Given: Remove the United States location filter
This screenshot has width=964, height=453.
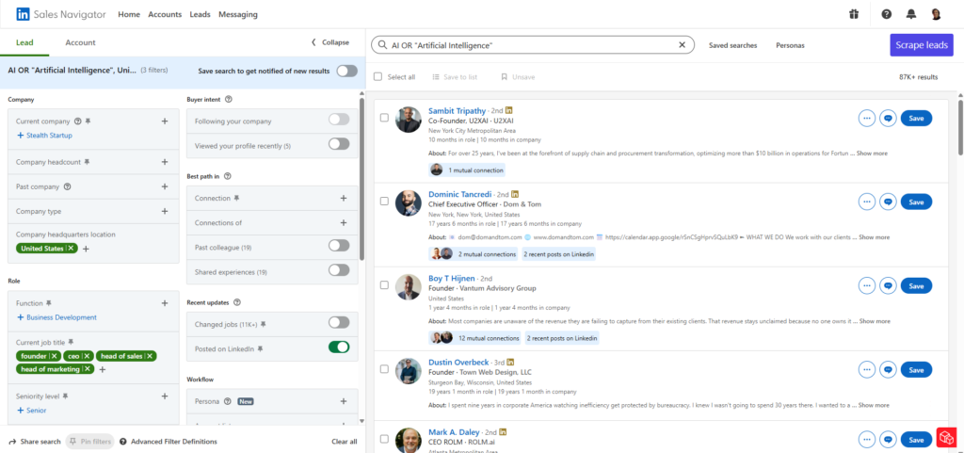Looking at the screenshot, I should 72,249.
